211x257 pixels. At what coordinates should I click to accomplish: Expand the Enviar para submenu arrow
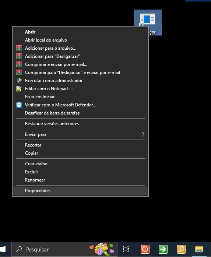[143, 134]
